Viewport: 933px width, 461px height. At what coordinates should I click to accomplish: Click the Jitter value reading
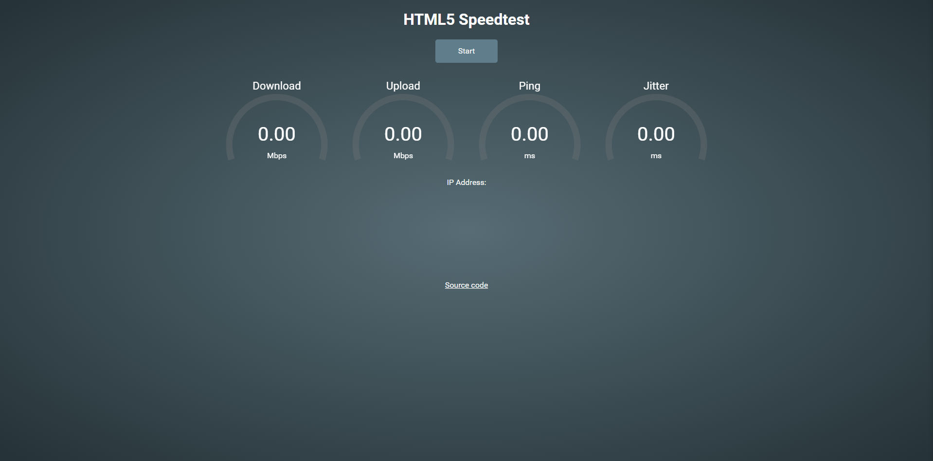(x=656, y=134)
